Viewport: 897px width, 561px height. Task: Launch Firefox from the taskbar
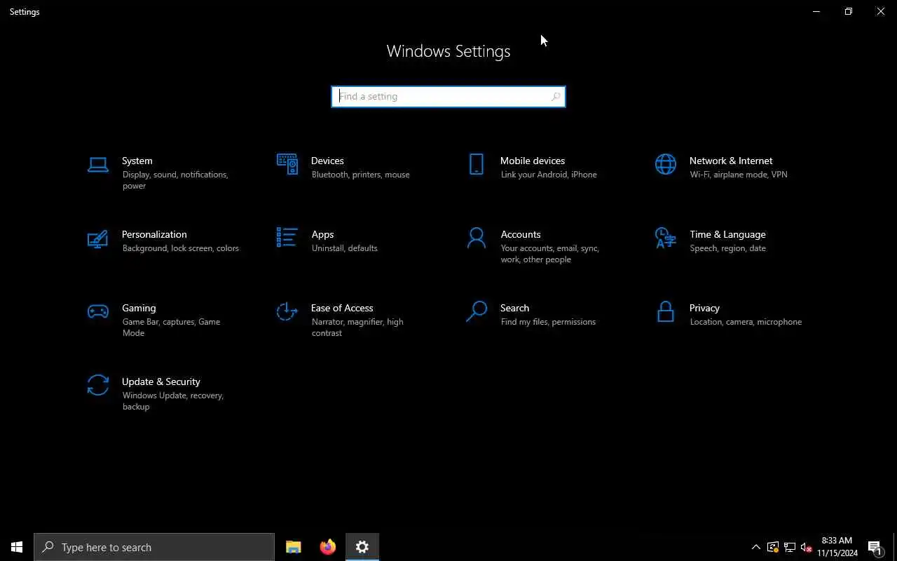coord(328,547)
